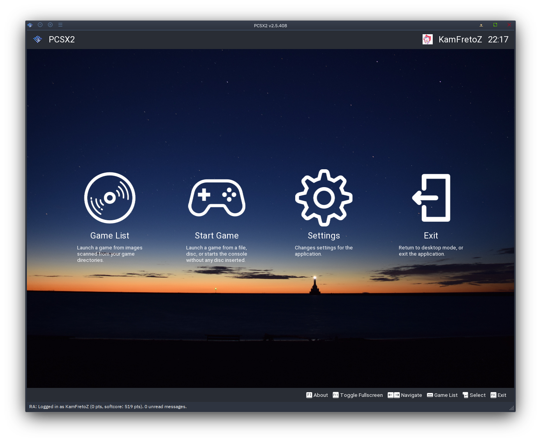Click the KamFretoZ profile avatar
Image resolution: width=541 pixels, height=442 pixels.
tap(427, 39)
